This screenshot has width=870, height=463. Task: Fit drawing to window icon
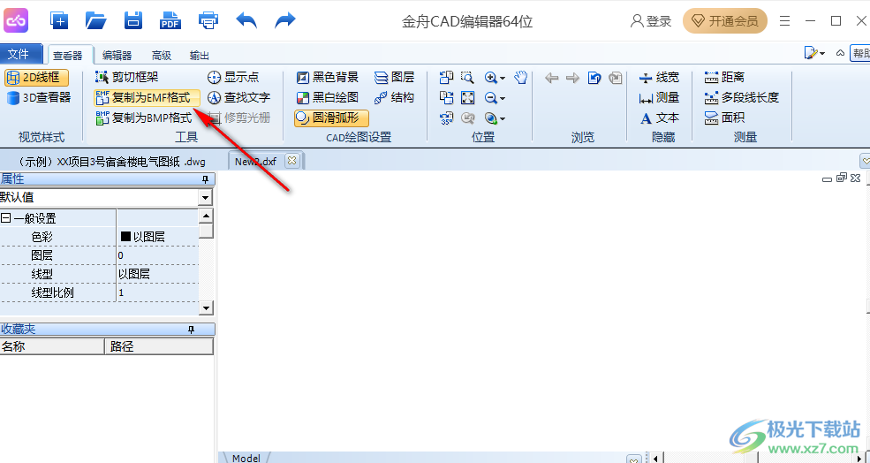[x=468, y=98]
